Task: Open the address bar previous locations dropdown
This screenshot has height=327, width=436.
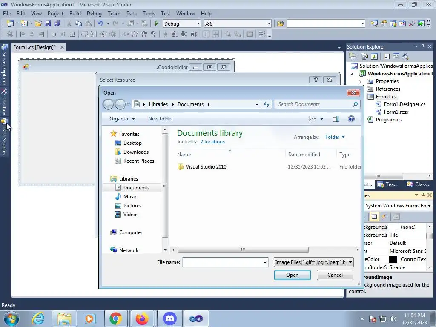Action: (x=257, y=105)
